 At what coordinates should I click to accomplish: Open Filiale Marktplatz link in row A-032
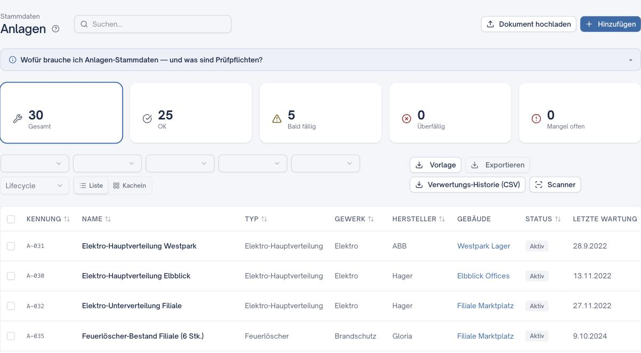[485, 306]
